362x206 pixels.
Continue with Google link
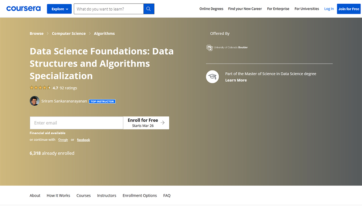[x=63, y=140]
